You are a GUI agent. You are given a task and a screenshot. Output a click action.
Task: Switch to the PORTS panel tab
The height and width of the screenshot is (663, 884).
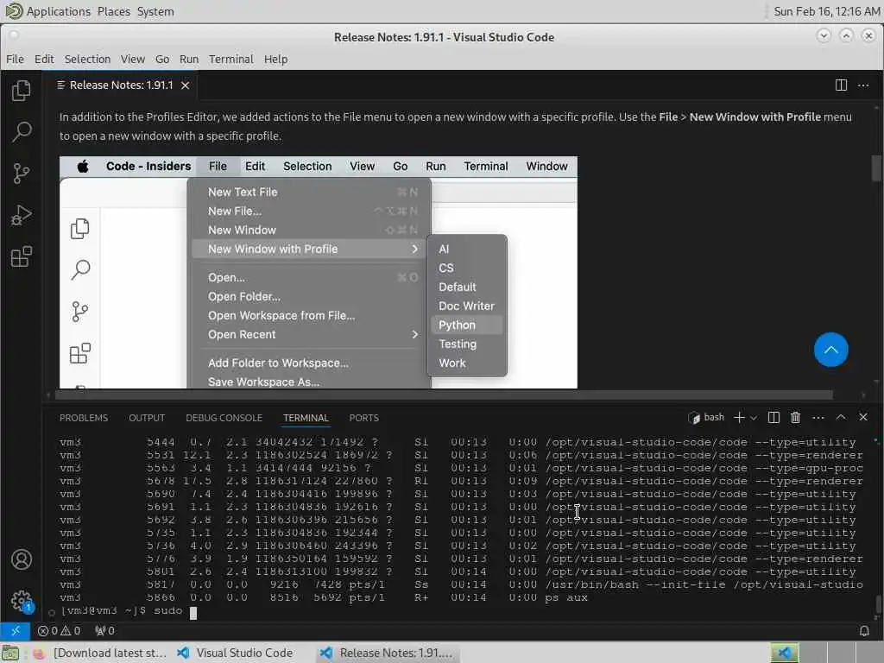click(363, 418)
